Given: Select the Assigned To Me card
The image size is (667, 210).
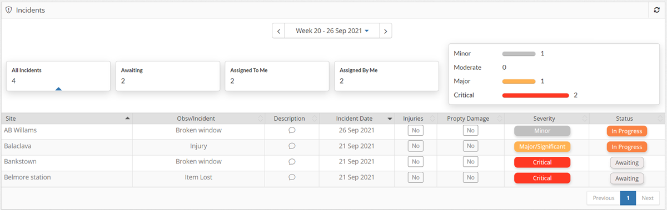Looking at the screenshot, I should pos(276,76).
